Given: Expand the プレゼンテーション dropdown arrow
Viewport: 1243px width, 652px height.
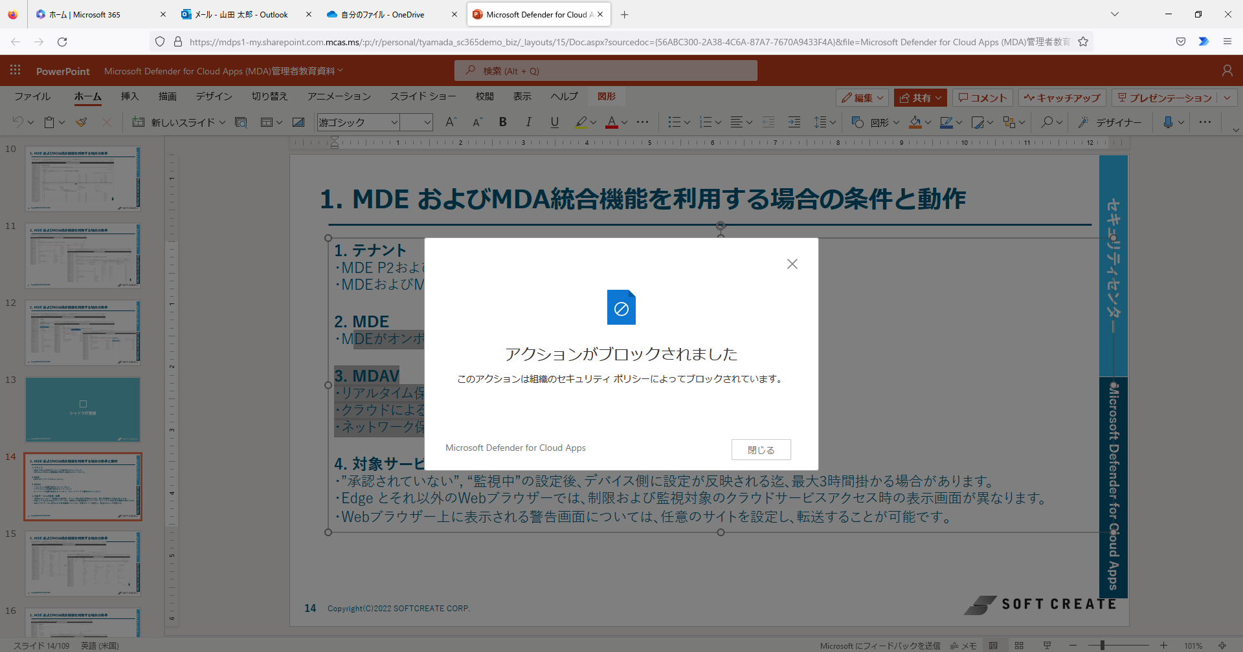Looking at the screenshot, I should point(1227,98).
